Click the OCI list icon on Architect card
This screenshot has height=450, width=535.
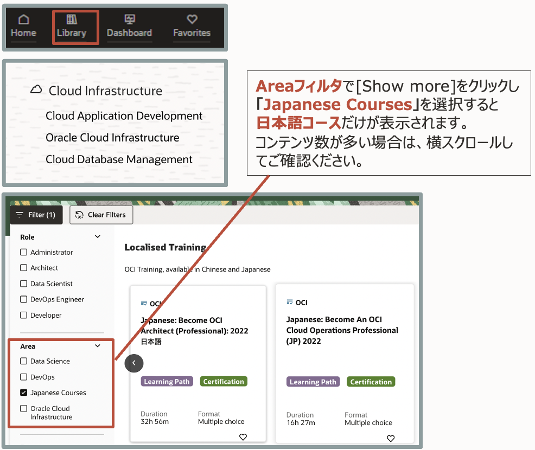point(144,303)
